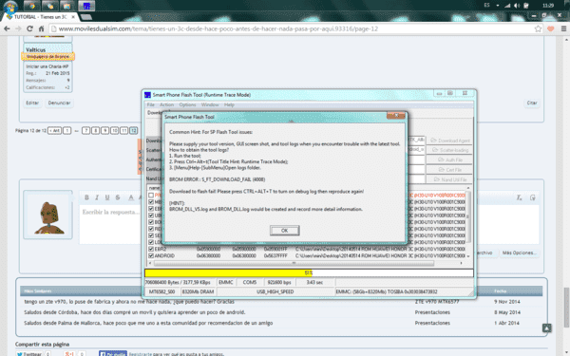Image resolution: width=570 pixels, height=356 pixels.
Task: Click the browser home icon
Action: click(x=42, y=28)
